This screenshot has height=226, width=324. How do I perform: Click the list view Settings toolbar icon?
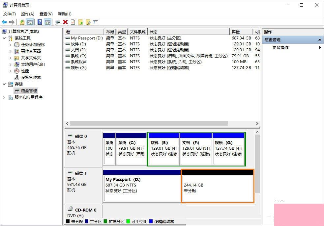pyautogui.click(x=96, y=22)
